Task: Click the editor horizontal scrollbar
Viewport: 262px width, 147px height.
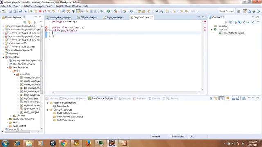Action: coord(126,93)
